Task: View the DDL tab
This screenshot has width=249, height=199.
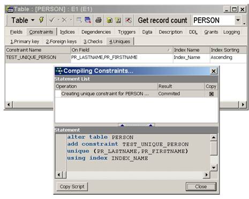Action: click(193, 32)
